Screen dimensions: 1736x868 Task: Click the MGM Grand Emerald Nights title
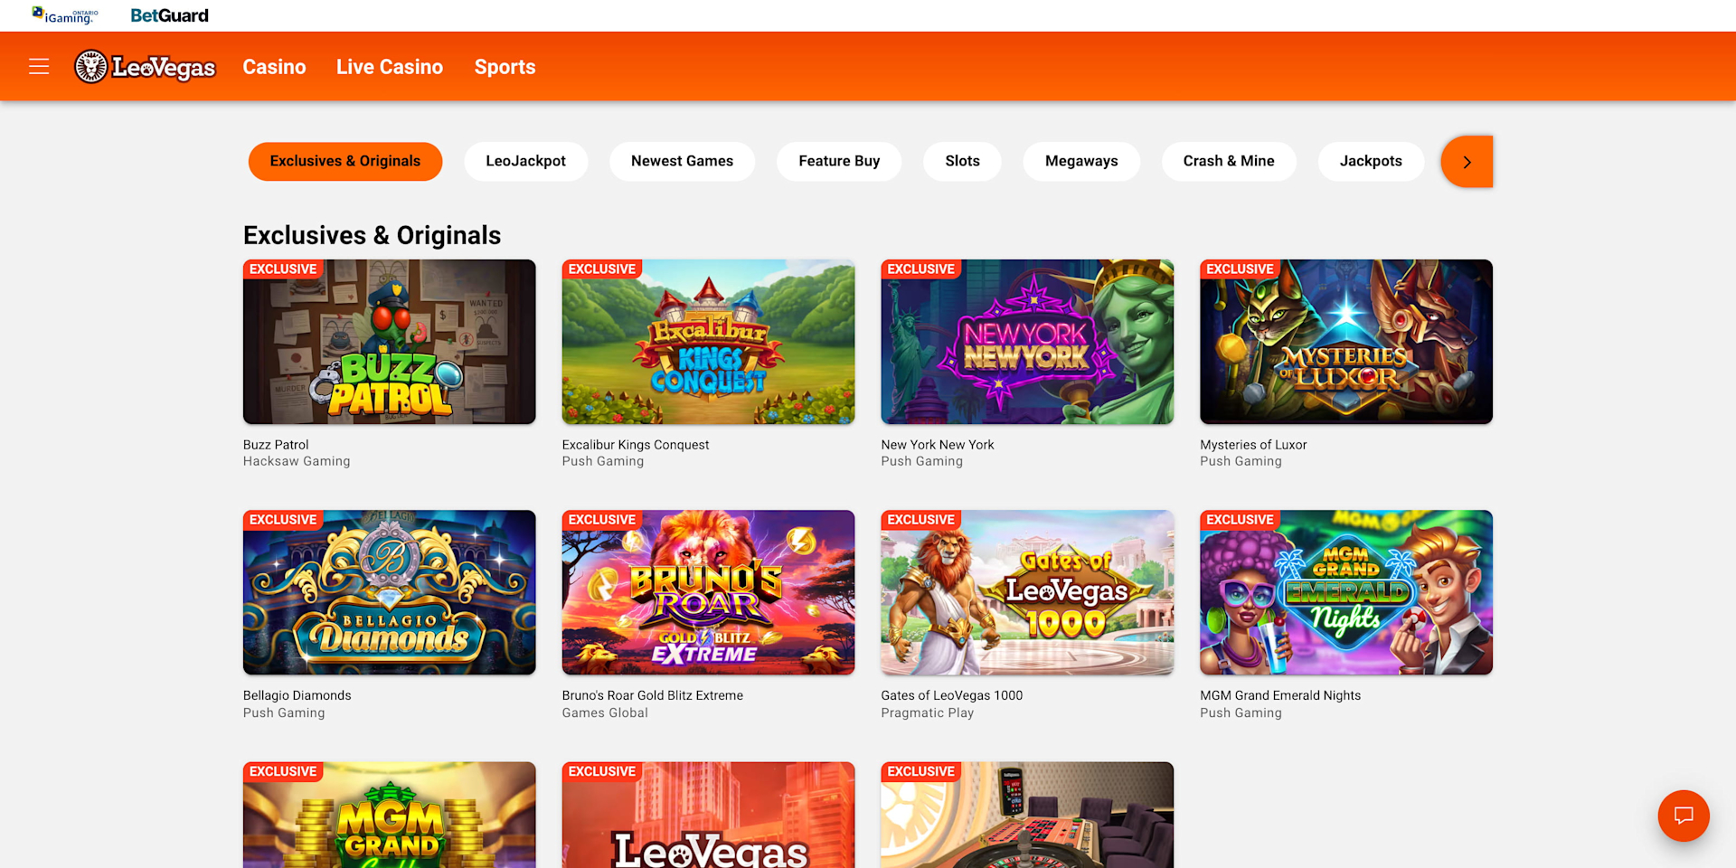(1280, 695)
